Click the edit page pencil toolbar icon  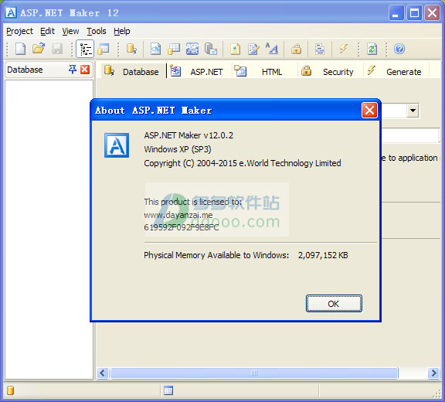[253, 49]
